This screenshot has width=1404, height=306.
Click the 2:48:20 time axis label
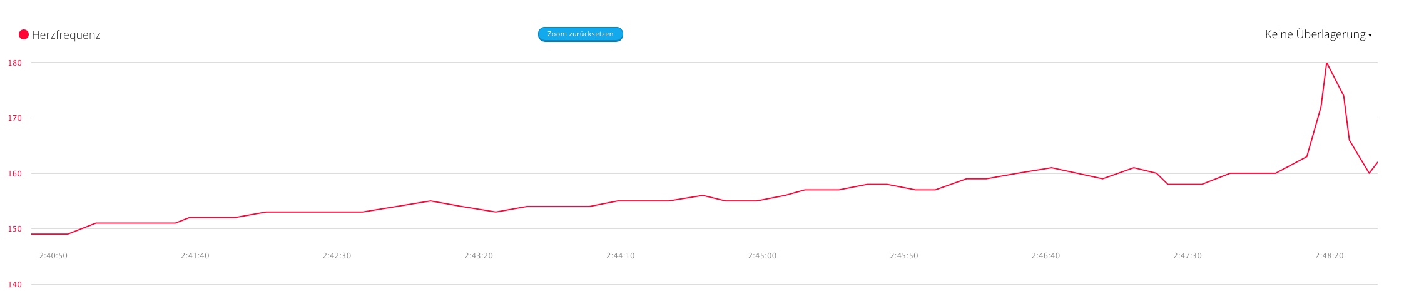tap(1329, 256)
